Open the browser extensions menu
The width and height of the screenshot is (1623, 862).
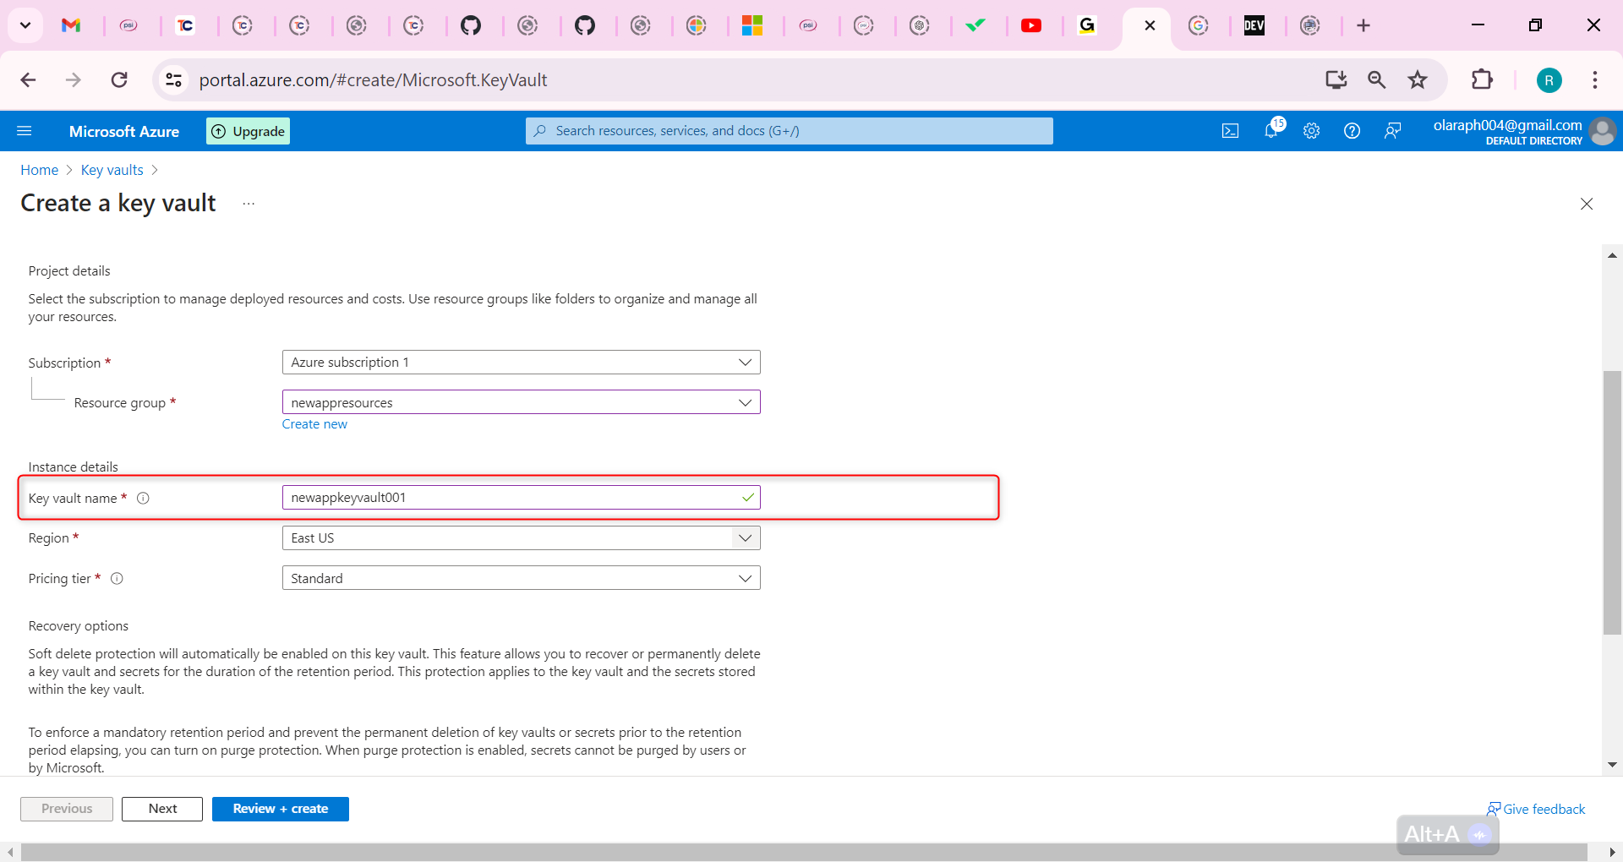pyautogui.click(x=1482, y=80)
